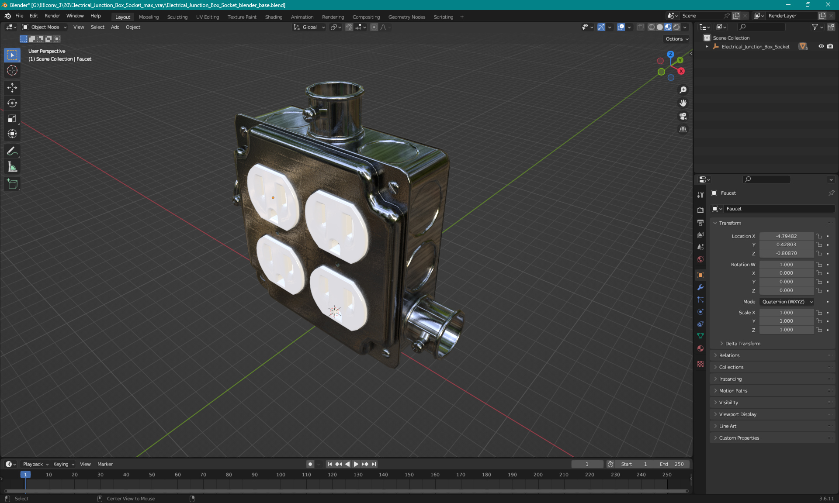Switch to rendered viewport shading
The width and height of the screenshot is (839, 503).
pyautogui.click(x=676, y=27)
